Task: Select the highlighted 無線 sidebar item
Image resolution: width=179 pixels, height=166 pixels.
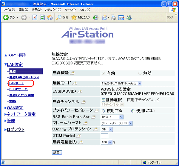Action: click(26, 71)
